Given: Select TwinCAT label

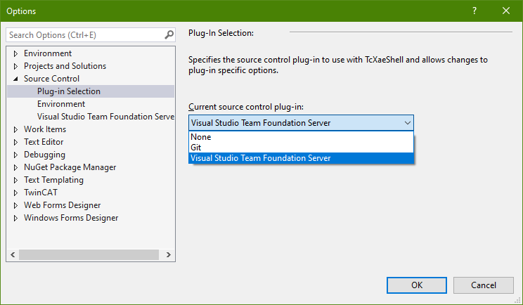Looking at the screenshot, I should pyautogui.click(x=41, y=193).
